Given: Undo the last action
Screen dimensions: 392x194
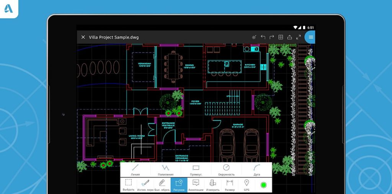Looking at the screenshot, I should 263,37.
